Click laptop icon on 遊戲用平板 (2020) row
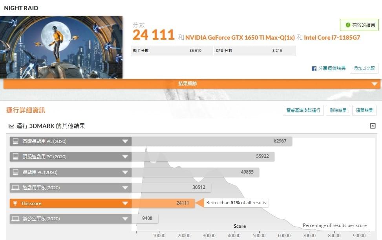382x240 pixels. click(16, 188)
